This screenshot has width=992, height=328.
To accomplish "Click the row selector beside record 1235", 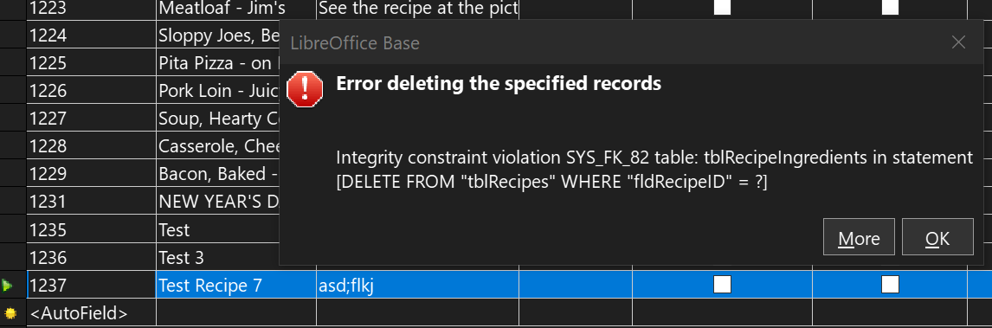I will tap(13, 230).
